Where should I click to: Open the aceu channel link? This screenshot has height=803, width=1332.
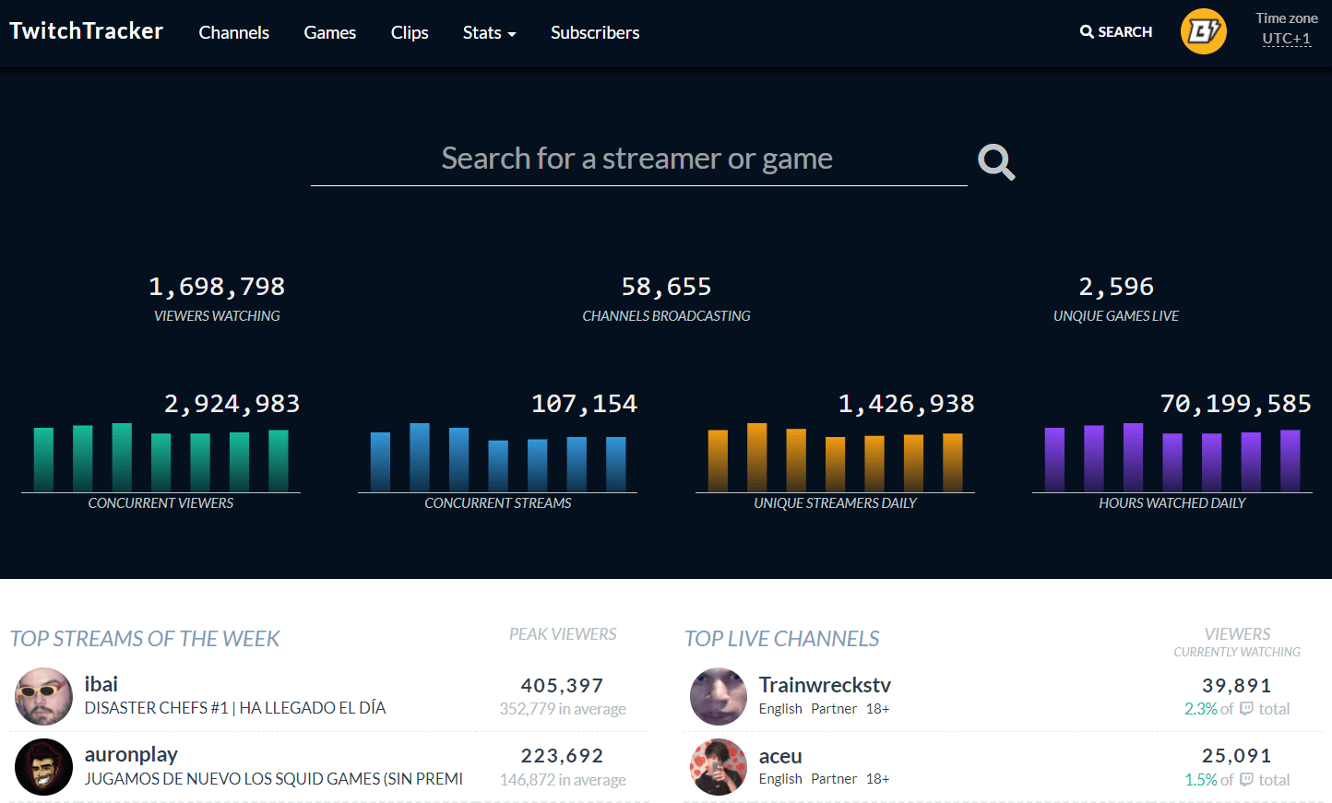click(780, 756)
